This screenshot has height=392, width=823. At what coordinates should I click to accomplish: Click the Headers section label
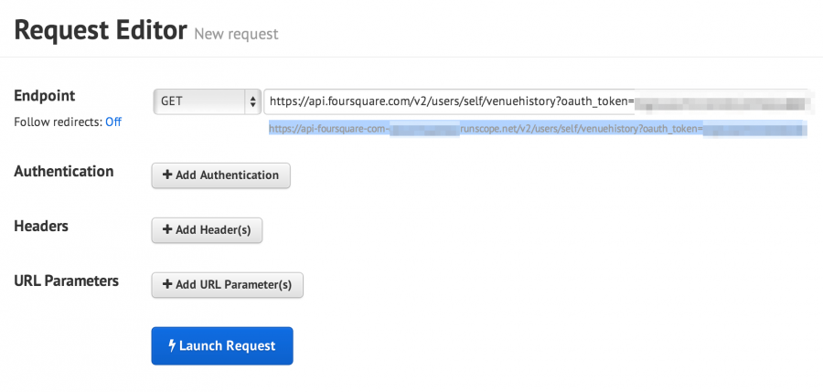[41, 225]
